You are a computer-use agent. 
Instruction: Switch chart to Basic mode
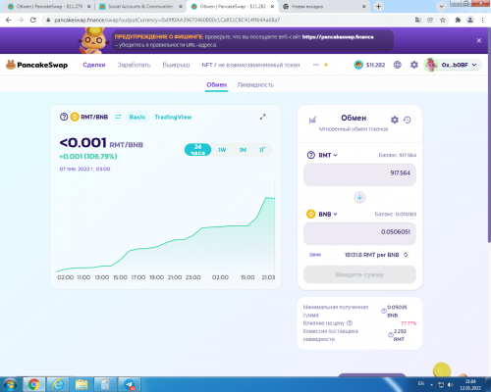[137, 117]
